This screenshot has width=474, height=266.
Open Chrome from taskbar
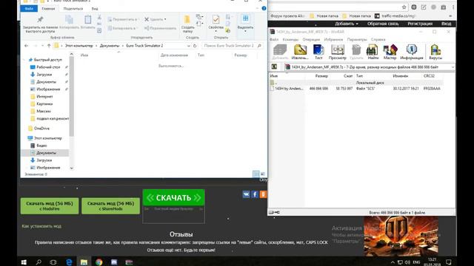(x=99, y=262)
